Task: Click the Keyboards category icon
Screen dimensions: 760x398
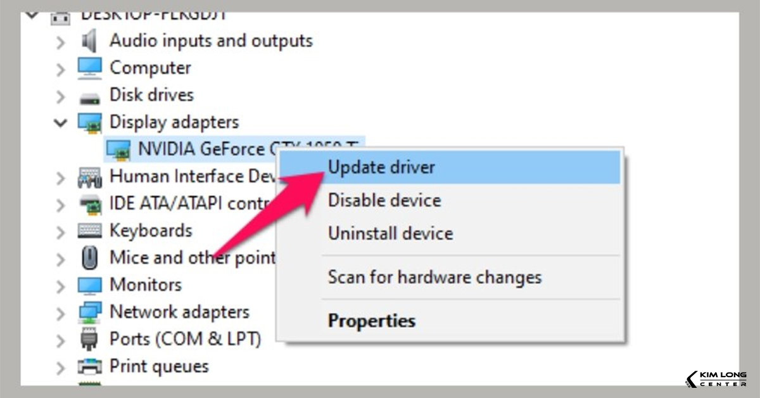Action: [x=89, y=231]
